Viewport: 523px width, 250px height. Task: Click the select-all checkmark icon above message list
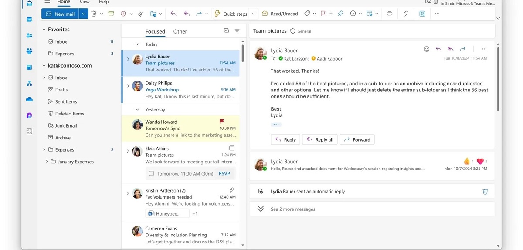click(226, 31)
